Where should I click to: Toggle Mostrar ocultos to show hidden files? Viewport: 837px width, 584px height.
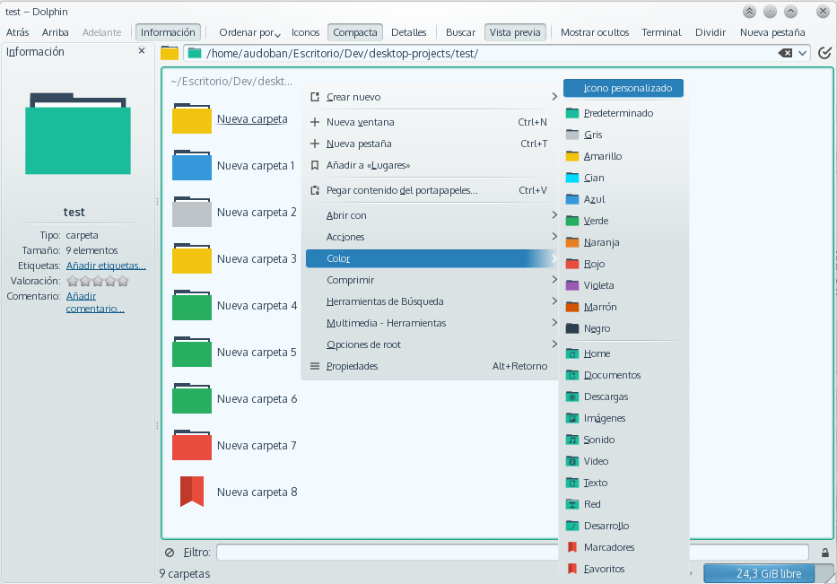point(595,32)
